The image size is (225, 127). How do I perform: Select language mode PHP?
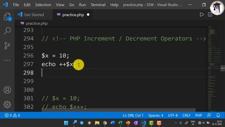click(x=199, y=115)
